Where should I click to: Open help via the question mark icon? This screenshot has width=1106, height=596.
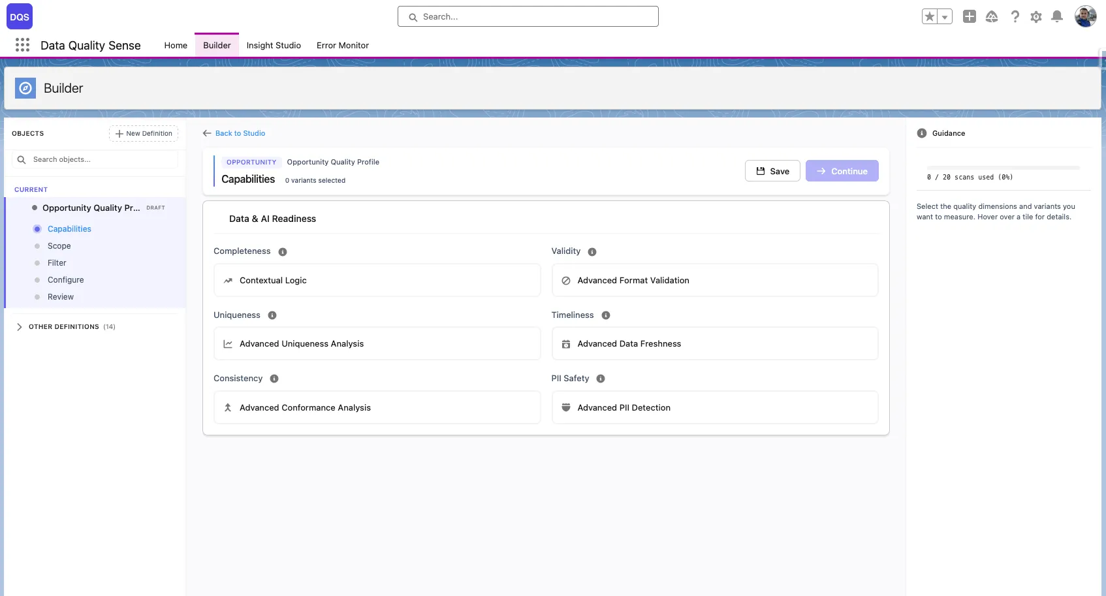1015,16
